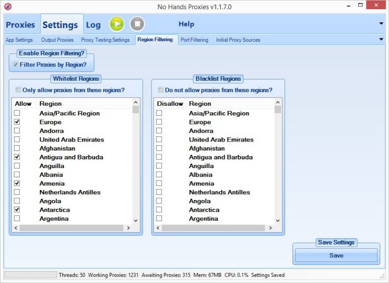This screenshot has width=389, height=283.
Task: Uncheck Allow box for Europe
Action: coord(17,122)
